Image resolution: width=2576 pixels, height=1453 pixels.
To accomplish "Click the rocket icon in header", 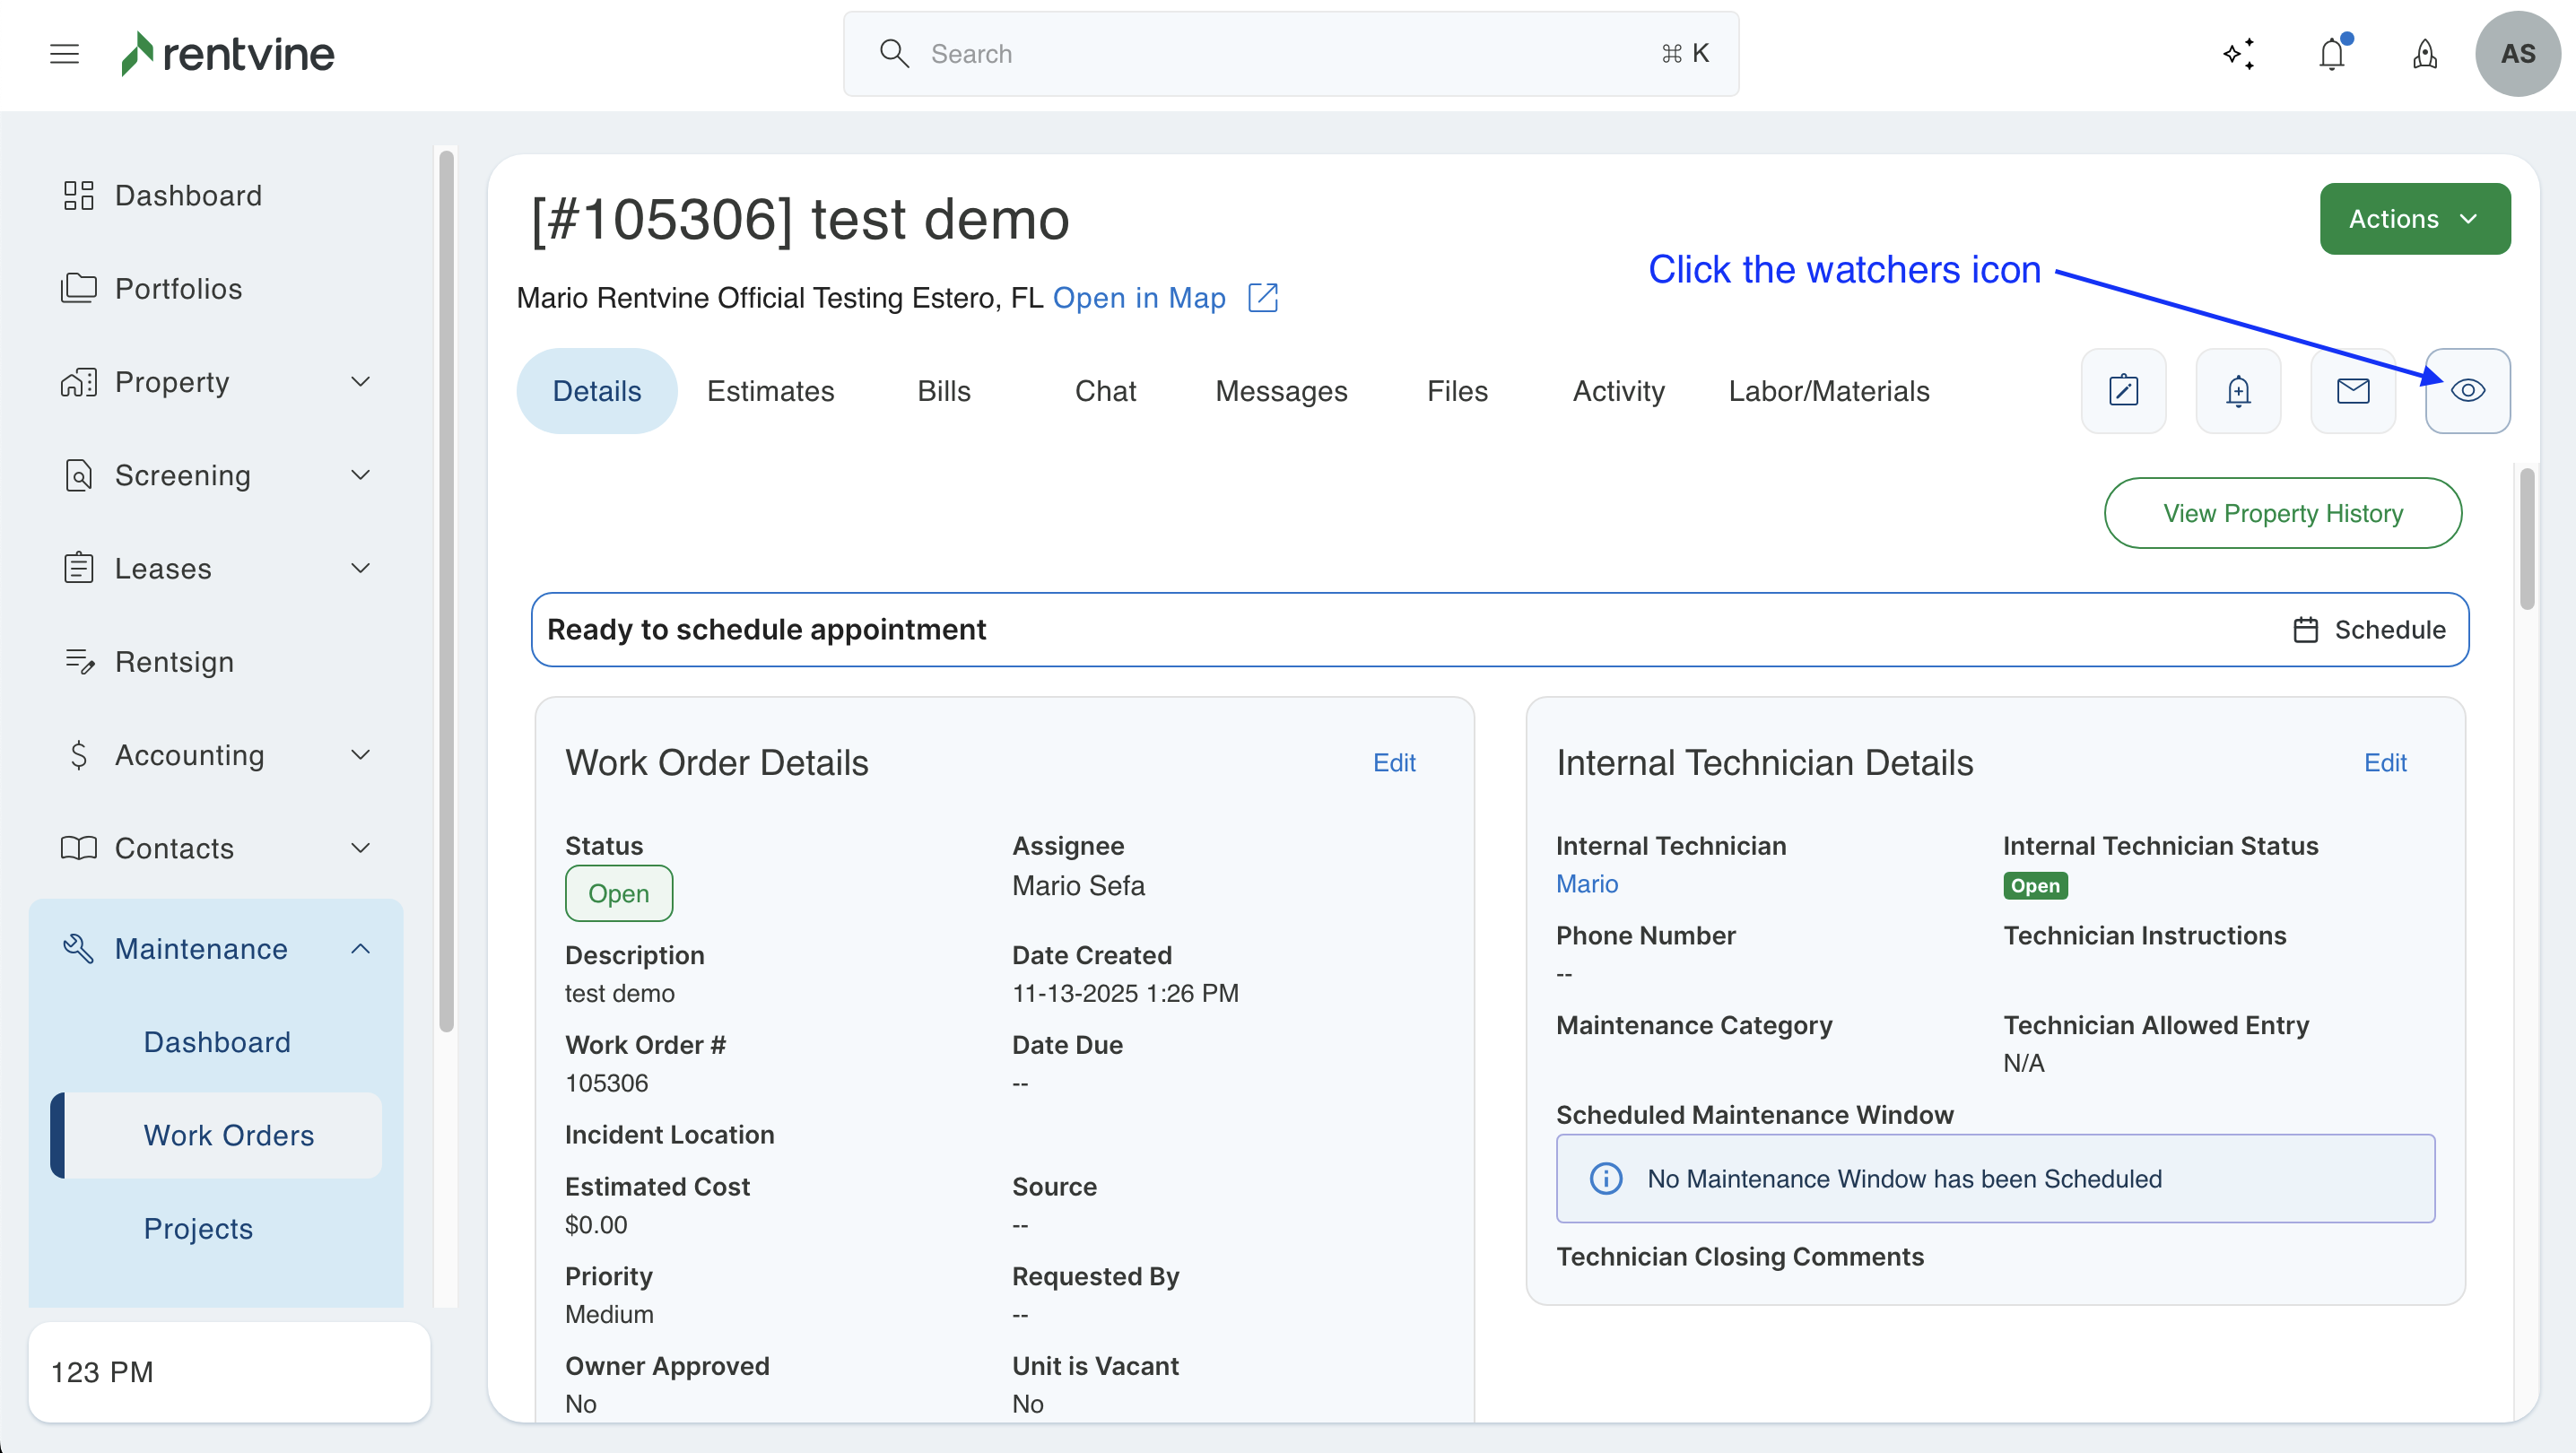I will pos(2424,54).
